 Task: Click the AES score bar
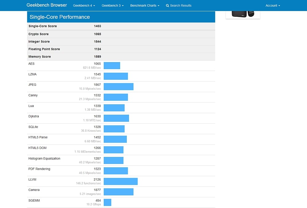112,65
